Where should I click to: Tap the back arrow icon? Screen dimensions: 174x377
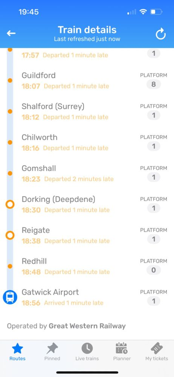11,34
